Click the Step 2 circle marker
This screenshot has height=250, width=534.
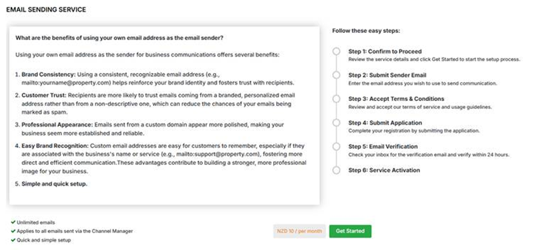336,75
